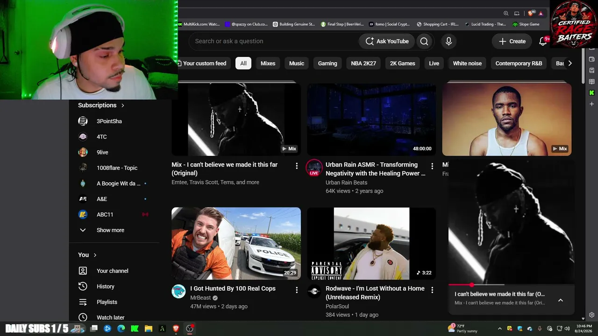Select the Music filter chip
Viewport: 598px width, 336px height.
pos(297,63)
